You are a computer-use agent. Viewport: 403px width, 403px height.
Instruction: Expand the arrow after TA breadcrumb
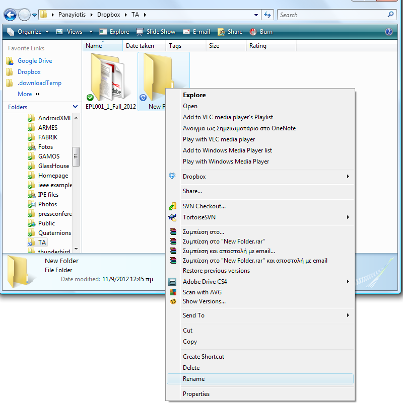[145, 15]
